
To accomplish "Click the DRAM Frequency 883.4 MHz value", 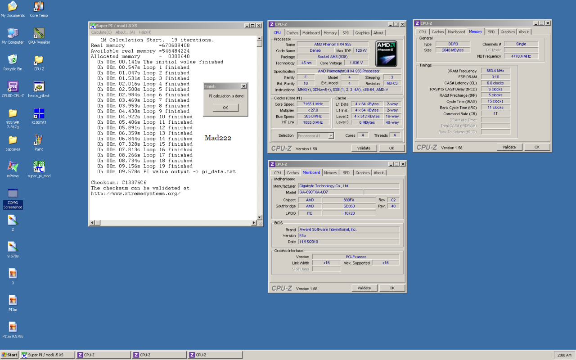I will pyautogui.click(x=495, y=71).
